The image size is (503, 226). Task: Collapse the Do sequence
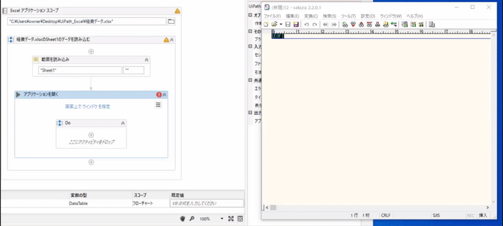tap(123, 123)
